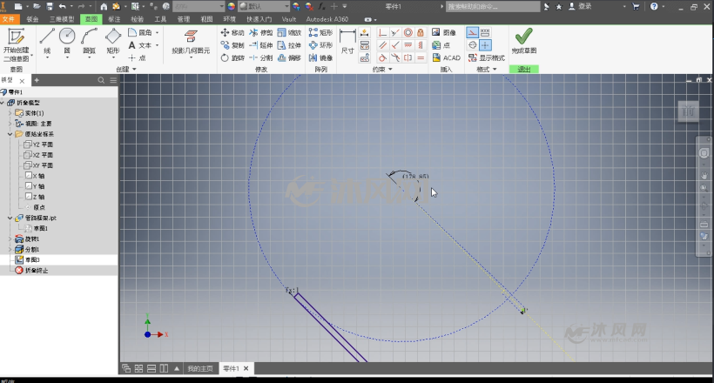Apply the Tangent constraint icon
The image size is (714, 383).
click(x=383, y=57)
